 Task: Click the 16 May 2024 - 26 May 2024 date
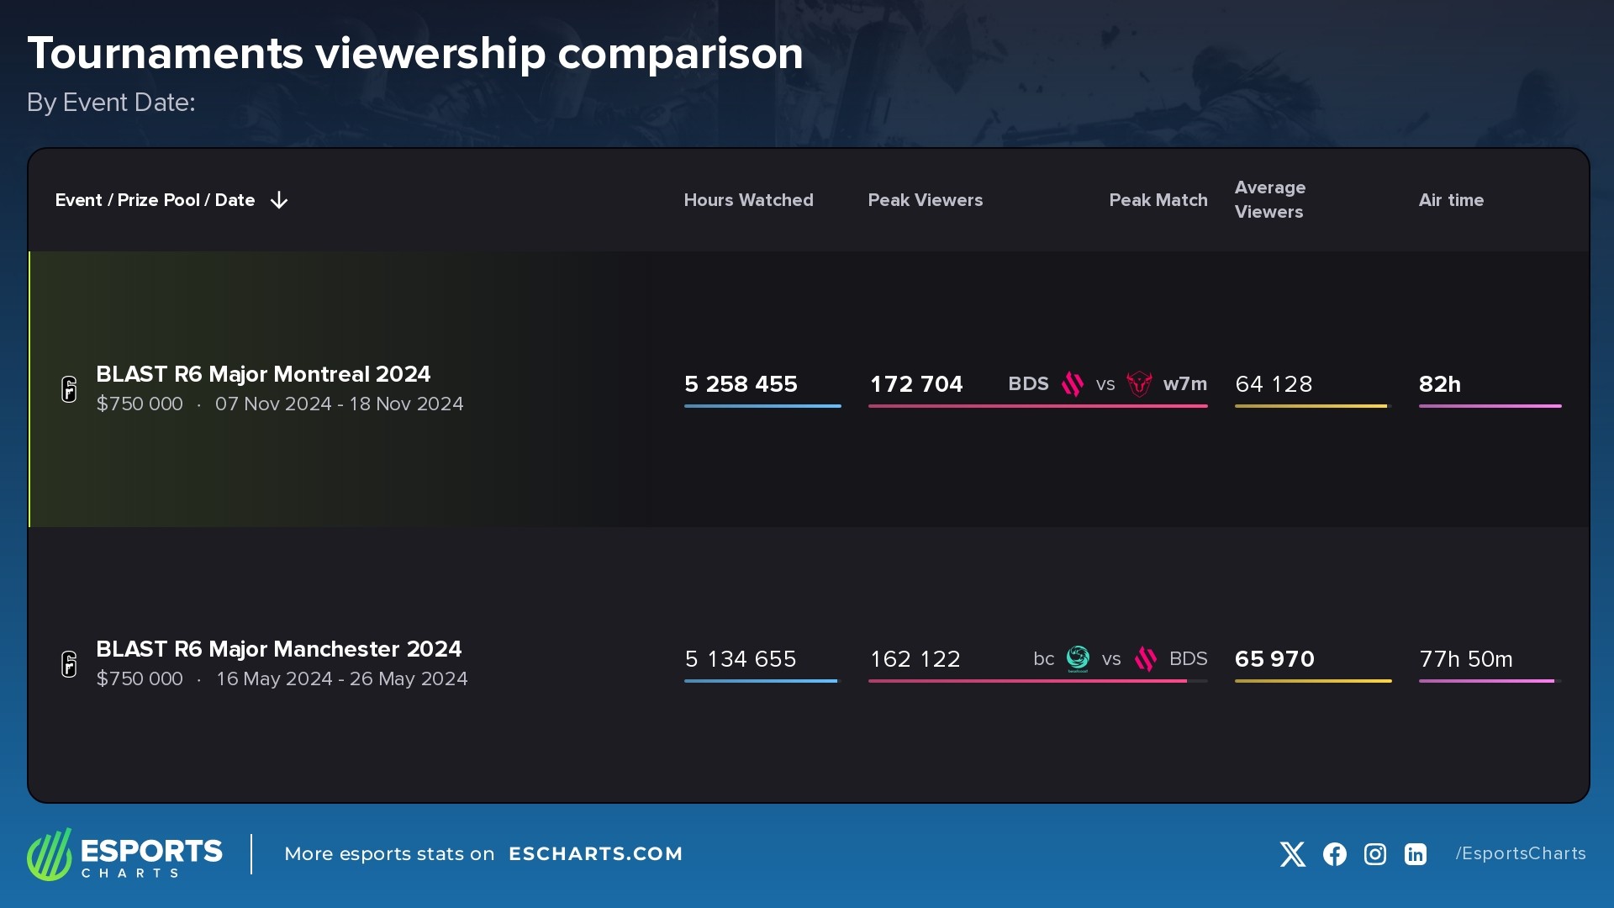click(x=341, y=679)
